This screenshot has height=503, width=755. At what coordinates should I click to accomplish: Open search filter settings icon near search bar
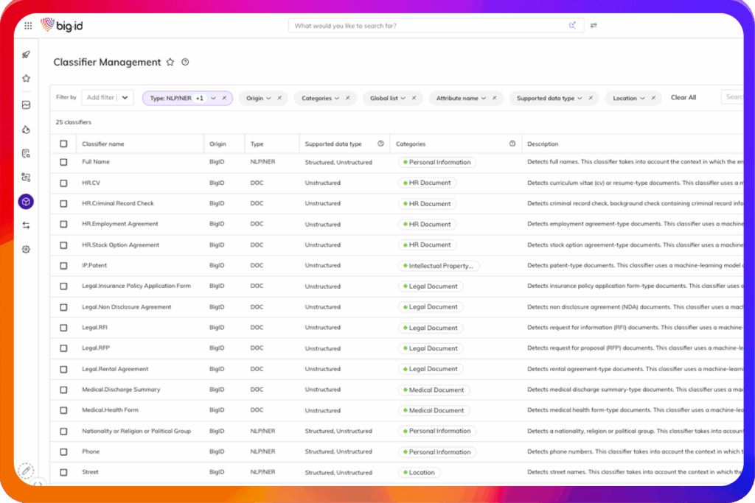(x=594, y=26)
